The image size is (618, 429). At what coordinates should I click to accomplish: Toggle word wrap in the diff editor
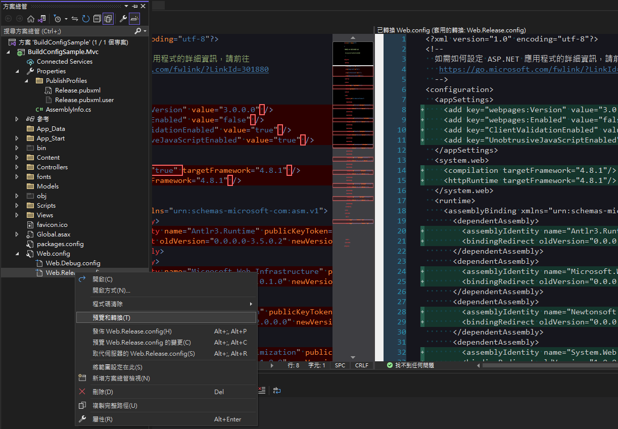276,391
